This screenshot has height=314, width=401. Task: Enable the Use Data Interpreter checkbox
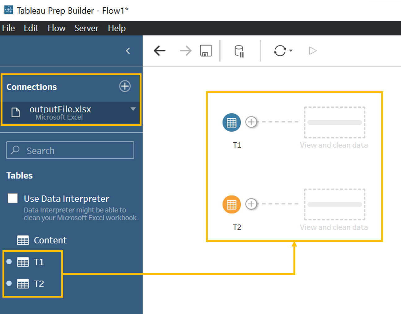coord(13,198)
